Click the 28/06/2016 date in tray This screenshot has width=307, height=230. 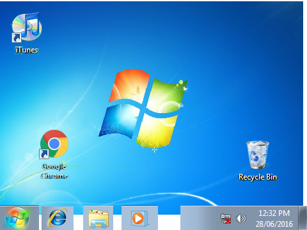[274, 224]
